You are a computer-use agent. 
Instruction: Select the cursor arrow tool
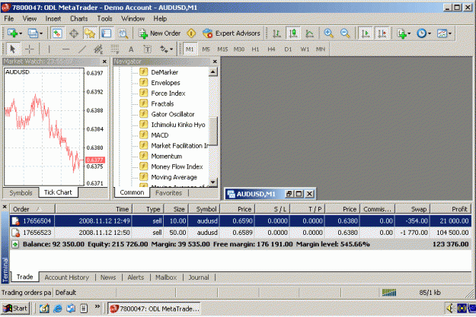click(x=12, y=49)
